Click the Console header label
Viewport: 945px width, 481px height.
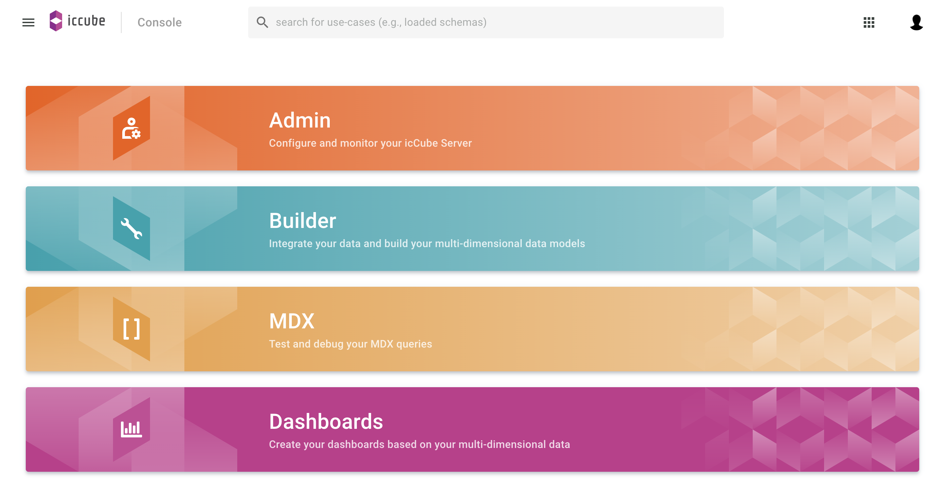pyautogui.click(x=160, y=22)
